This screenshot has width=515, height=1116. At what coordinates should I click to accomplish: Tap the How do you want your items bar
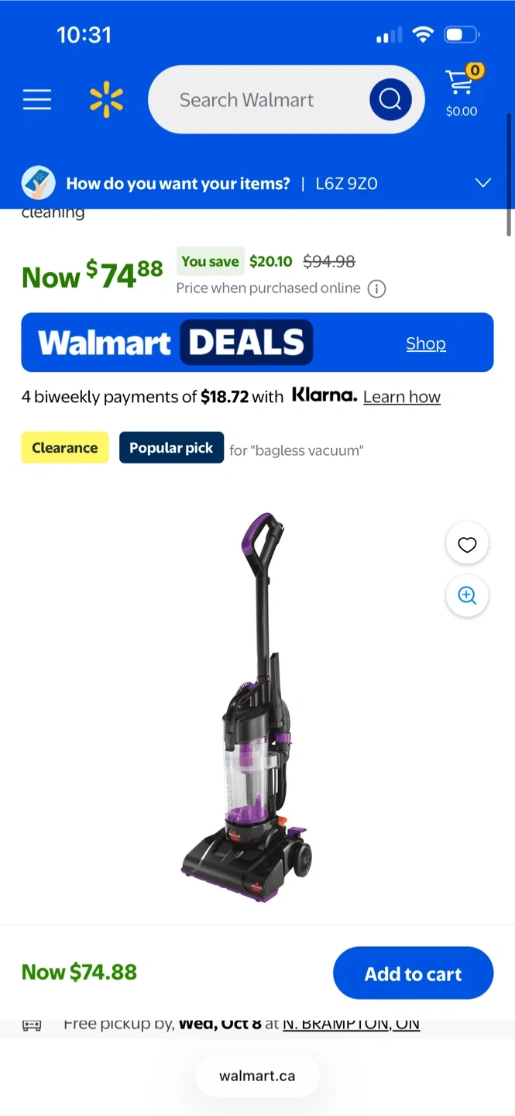click(x=257, y=184)
